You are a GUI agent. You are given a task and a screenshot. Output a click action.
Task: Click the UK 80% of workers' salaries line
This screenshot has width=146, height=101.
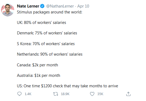41,23
